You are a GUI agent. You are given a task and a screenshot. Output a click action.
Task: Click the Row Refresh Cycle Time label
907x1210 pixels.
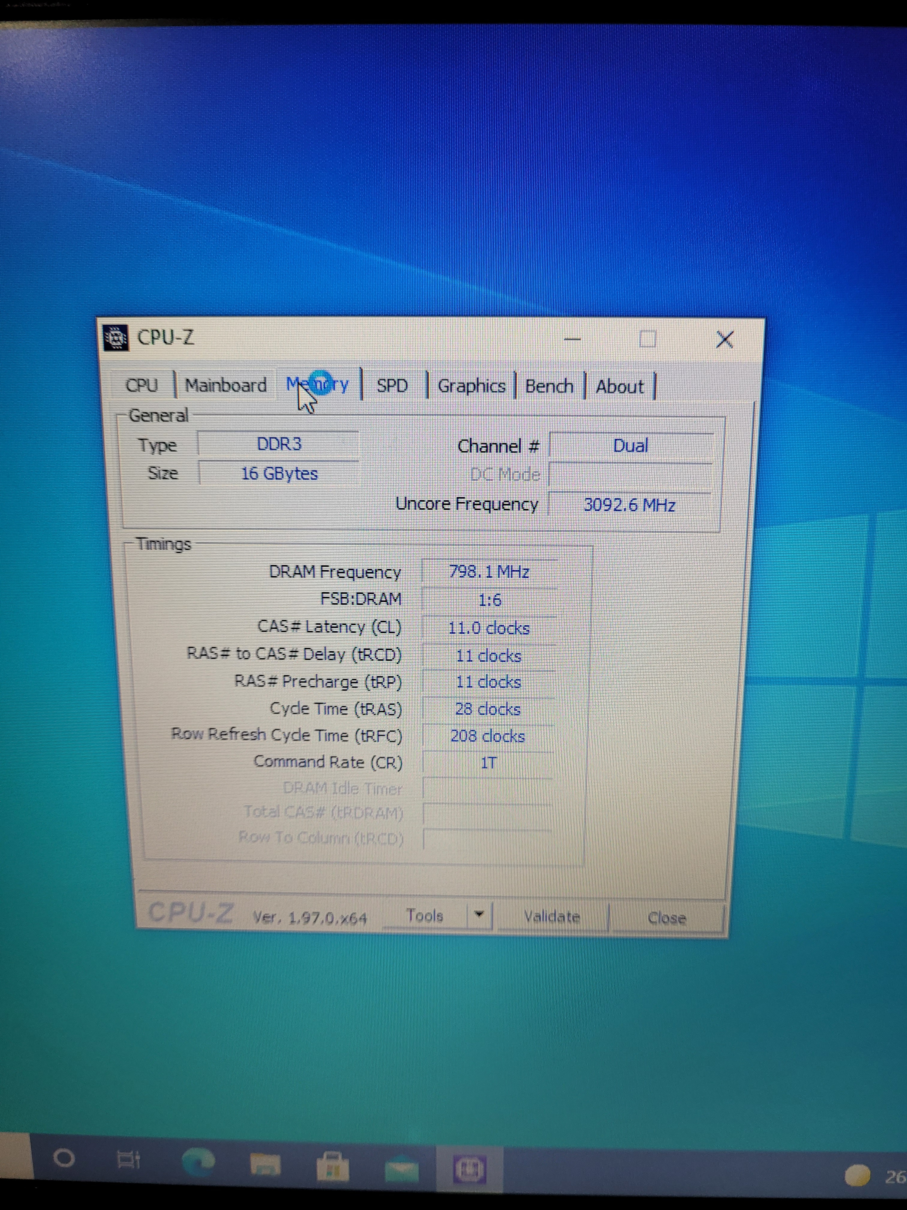point(286,735)
